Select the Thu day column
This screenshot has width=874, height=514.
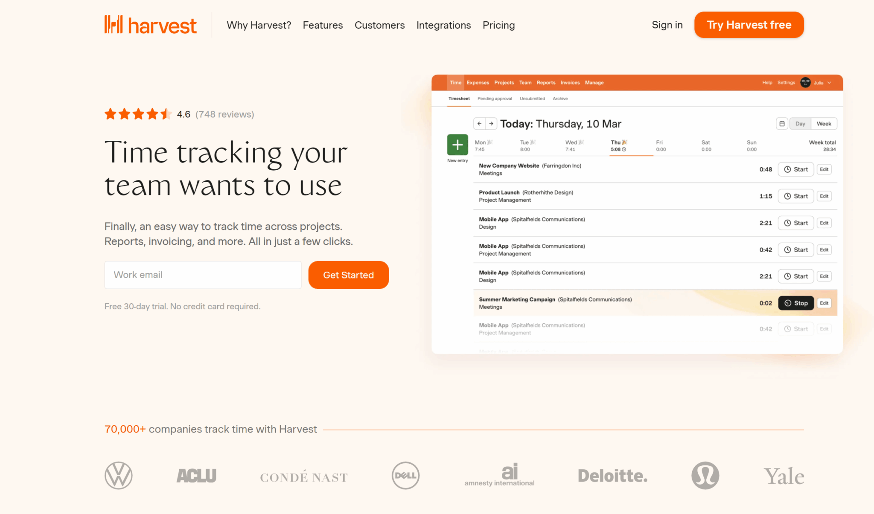pyautogui.click(x=631, y=145)
